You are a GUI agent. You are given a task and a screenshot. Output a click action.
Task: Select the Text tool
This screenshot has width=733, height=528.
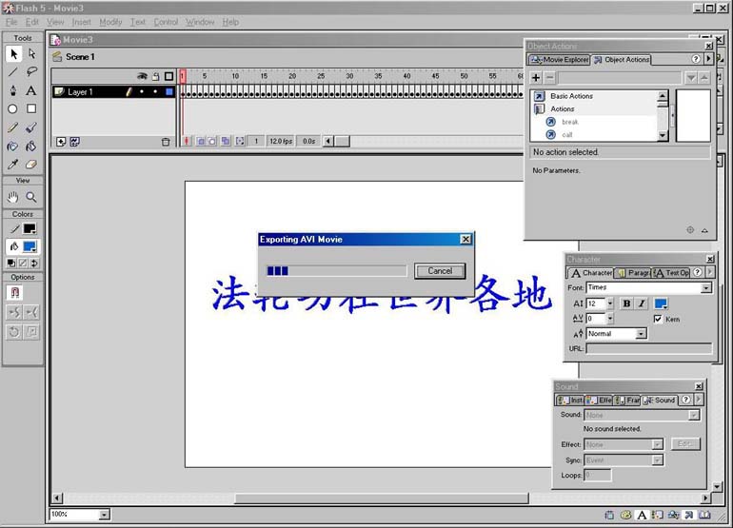31,90
